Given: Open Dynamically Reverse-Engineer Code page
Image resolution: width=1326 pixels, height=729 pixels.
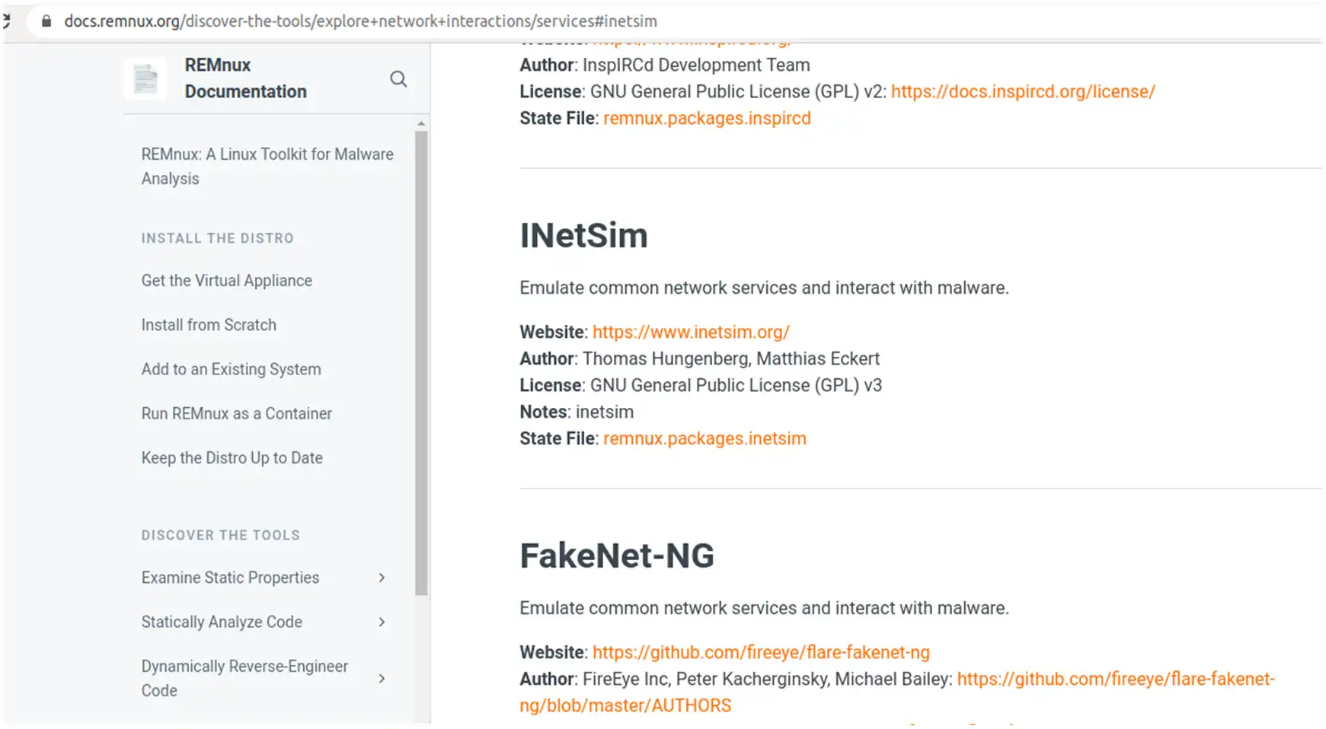Looking at the screenshot, I should [244, 679].
